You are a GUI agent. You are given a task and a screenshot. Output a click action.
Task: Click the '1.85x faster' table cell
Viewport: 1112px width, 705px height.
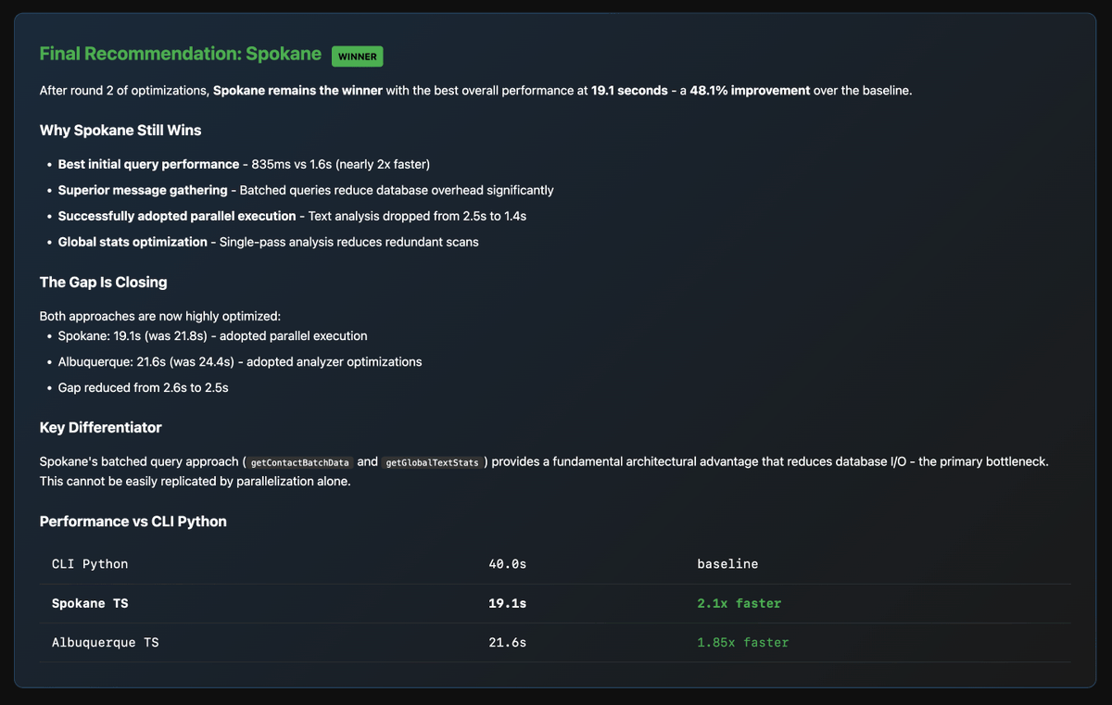coord(743,642)
